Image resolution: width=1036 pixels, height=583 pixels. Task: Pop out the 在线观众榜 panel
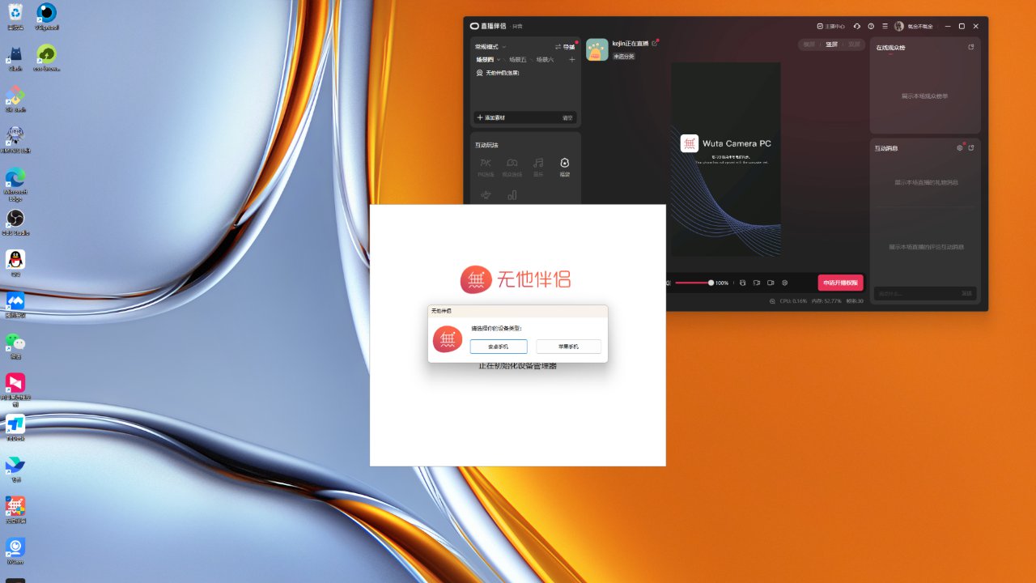(971, 47)
